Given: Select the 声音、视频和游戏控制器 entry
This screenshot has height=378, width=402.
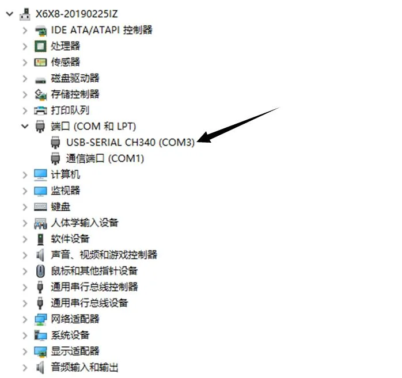Looking at the screenshot, I should click(x=104, y=255).
